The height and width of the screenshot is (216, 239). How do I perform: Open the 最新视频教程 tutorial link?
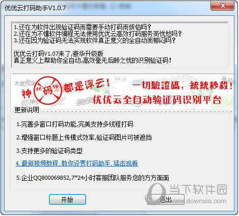(77, 163)
